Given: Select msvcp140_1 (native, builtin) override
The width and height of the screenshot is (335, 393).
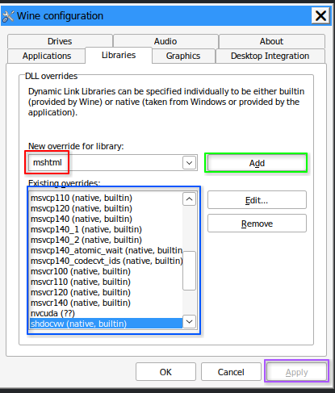Looking at the screenshot, I should point(106,229).
